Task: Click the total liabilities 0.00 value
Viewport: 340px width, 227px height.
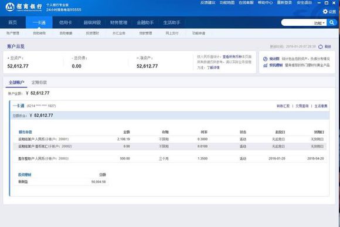Action: [x=77, y=66]
